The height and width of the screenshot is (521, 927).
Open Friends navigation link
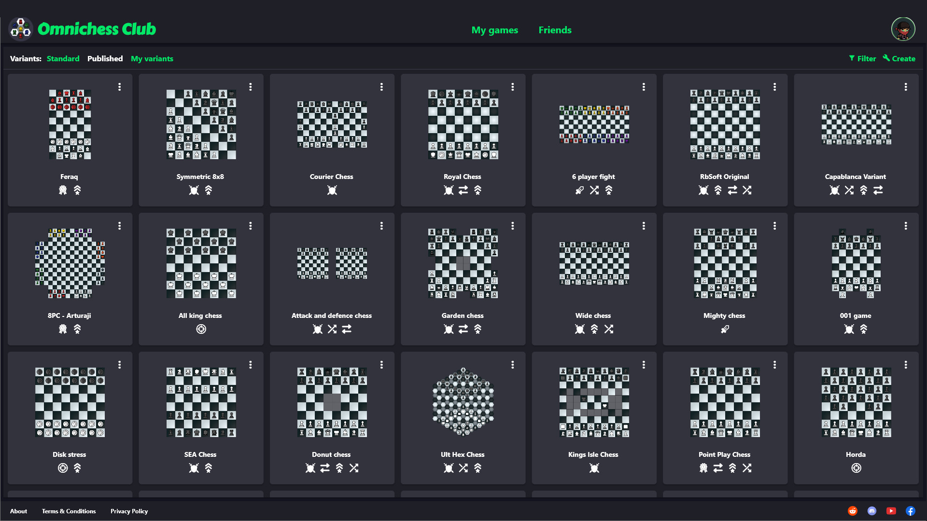(554, 30)
